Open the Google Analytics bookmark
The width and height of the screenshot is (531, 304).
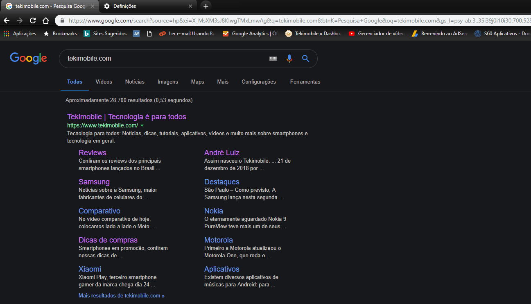click(x=251, y=34)
